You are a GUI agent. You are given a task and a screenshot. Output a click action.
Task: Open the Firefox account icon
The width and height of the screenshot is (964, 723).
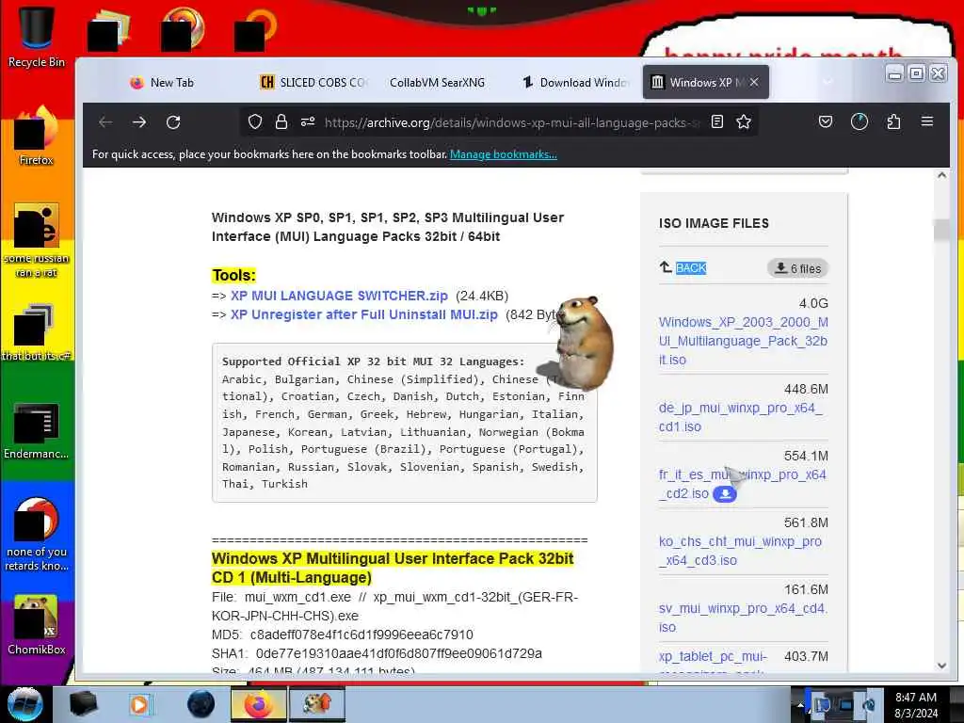860,121
